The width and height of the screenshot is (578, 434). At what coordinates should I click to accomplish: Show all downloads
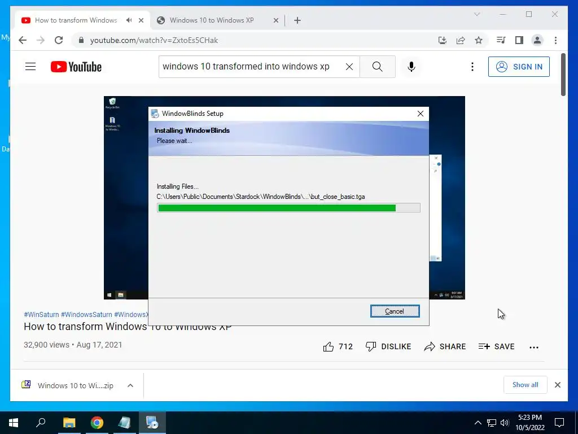point(526,385)
